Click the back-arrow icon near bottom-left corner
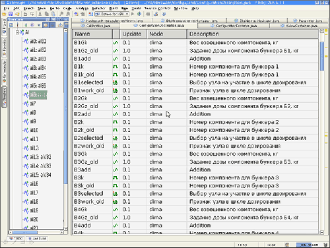The width and height of the screenshot is (330, 248). [x=5, y=243]
